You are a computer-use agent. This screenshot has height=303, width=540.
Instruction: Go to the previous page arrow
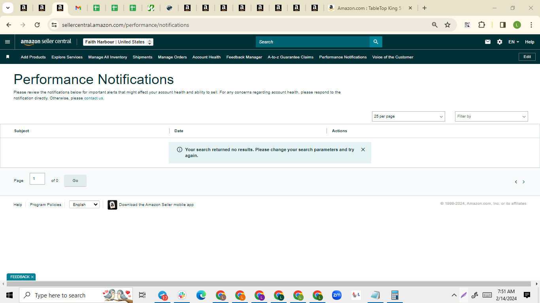[x=516, y=182]
